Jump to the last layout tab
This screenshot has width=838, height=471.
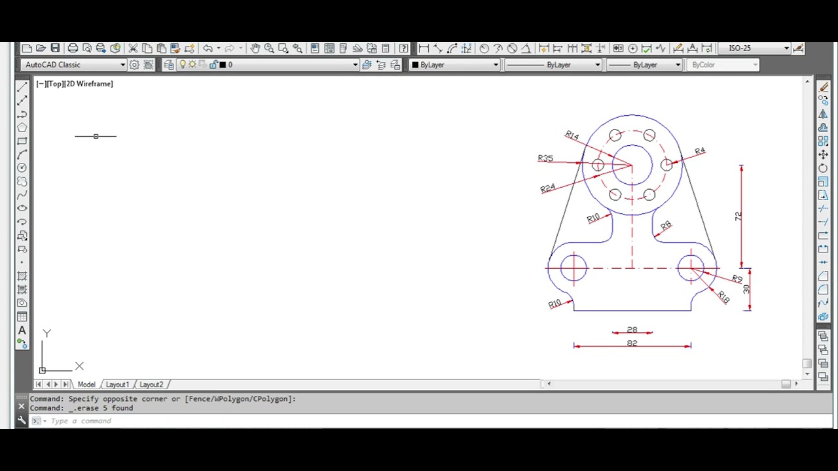coord(65,385)
